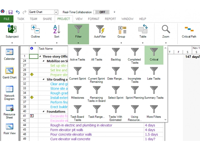
Task: Choose More Filters option
Action: tap(154, 112)
